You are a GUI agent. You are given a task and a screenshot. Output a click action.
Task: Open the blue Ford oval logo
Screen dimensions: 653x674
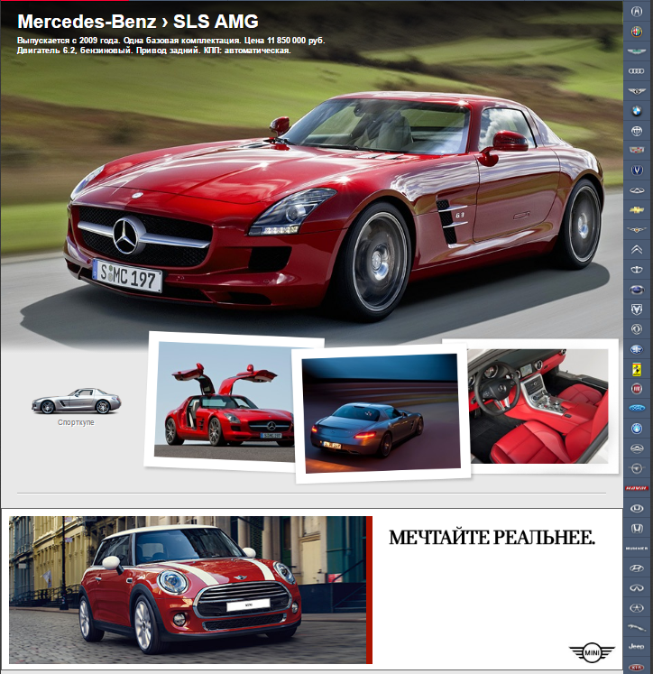[636, 408]
